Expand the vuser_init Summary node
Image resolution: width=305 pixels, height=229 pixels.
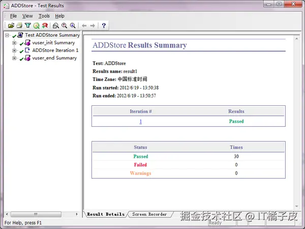click(14, 43)
